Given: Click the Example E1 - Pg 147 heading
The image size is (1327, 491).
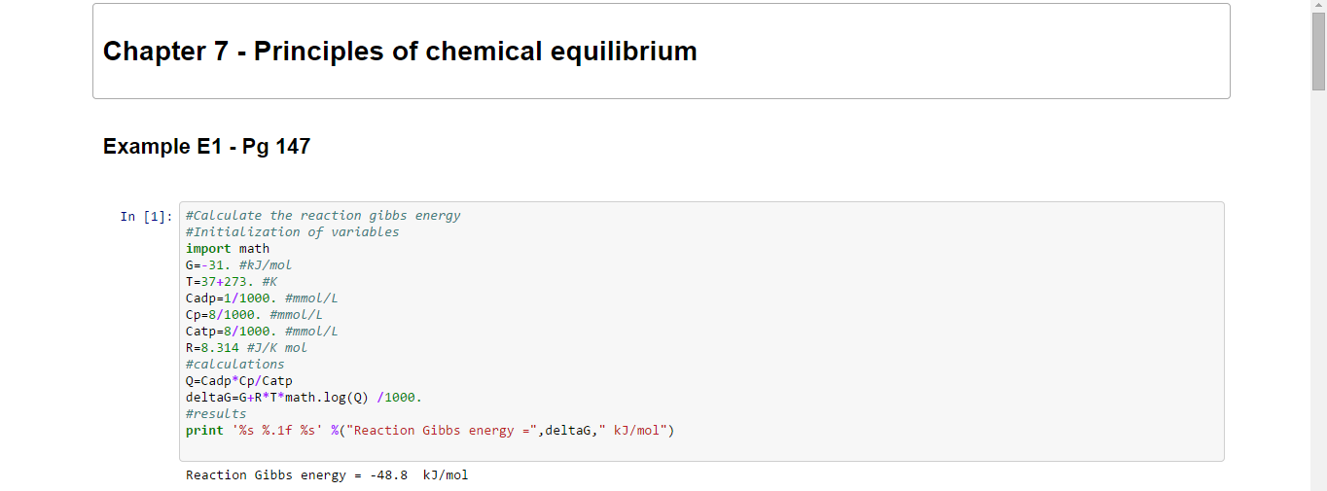Looking at the screenshot, I should (x=206, y=147).
